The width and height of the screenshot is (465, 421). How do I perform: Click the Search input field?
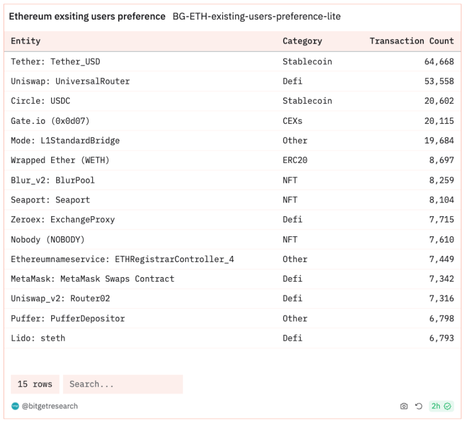(123, 384)
